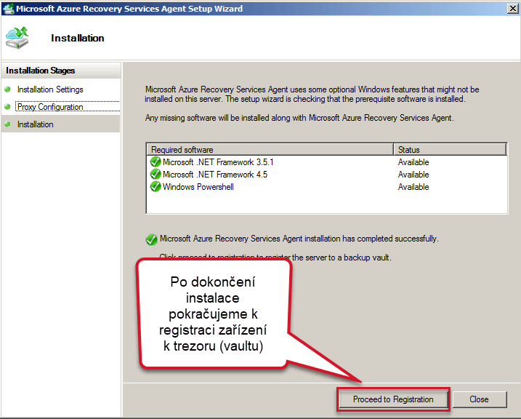Click green dot beside Installation stage
Viewport: 521px width, 419px height.
[7, 124]
